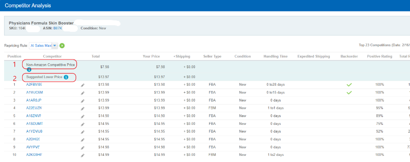Click the Seller Type column header
The width and height of the screenshot is (410, 162).
(x=212, y=56)
